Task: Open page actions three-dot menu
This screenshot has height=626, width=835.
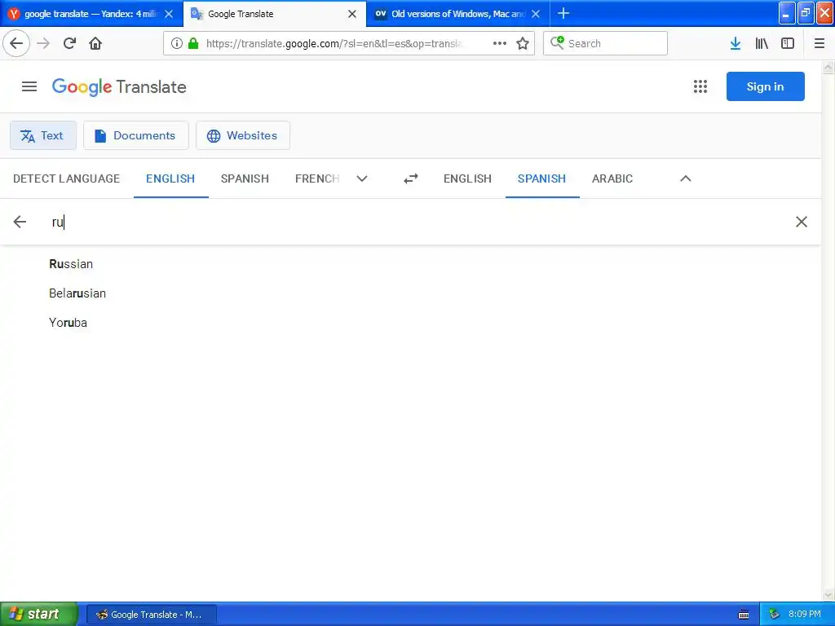Action: (x=500, y=44)
